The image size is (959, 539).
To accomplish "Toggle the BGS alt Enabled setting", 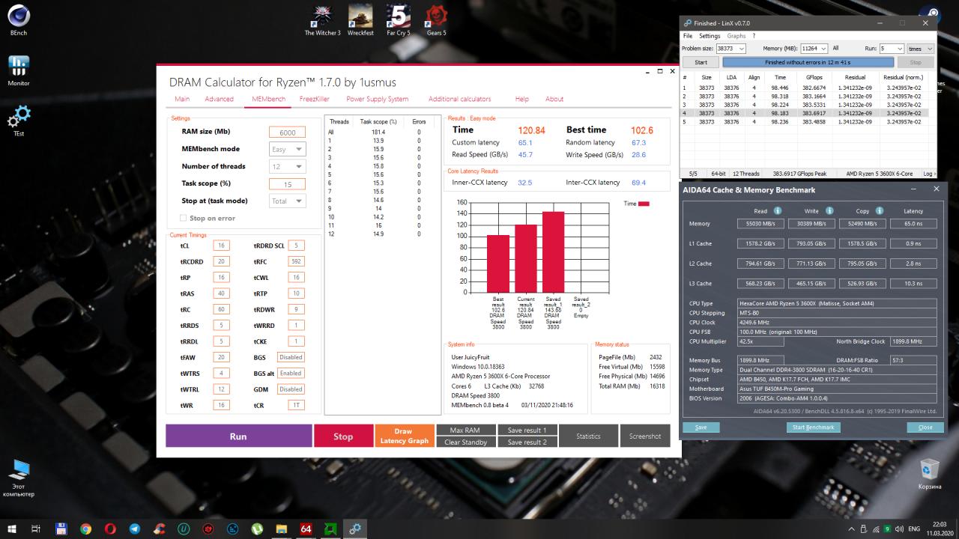I will point(291,373).
